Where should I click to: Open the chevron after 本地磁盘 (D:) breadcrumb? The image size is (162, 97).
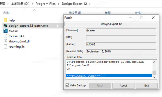32,4
